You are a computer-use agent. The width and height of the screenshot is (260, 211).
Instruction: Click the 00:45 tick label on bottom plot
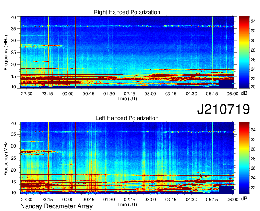coord(88,200)
